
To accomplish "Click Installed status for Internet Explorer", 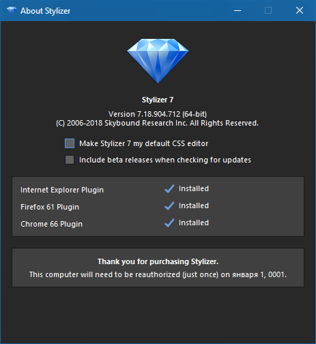I will (x=194, y=188).
